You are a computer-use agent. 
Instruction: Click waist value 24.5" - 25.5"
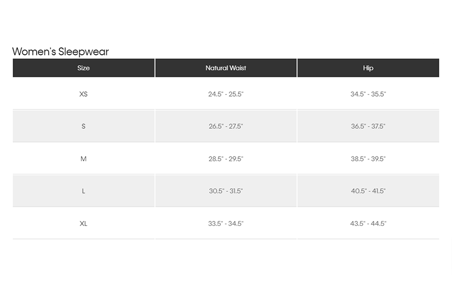(x=225, y=94)
